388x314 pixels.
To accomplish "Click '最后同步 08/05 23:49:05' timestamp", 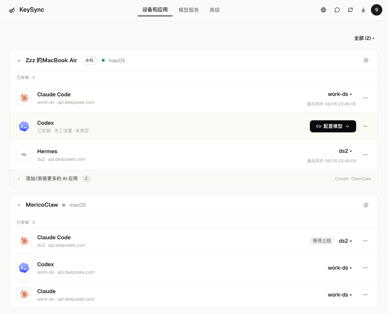I will [x=331, y=104].
